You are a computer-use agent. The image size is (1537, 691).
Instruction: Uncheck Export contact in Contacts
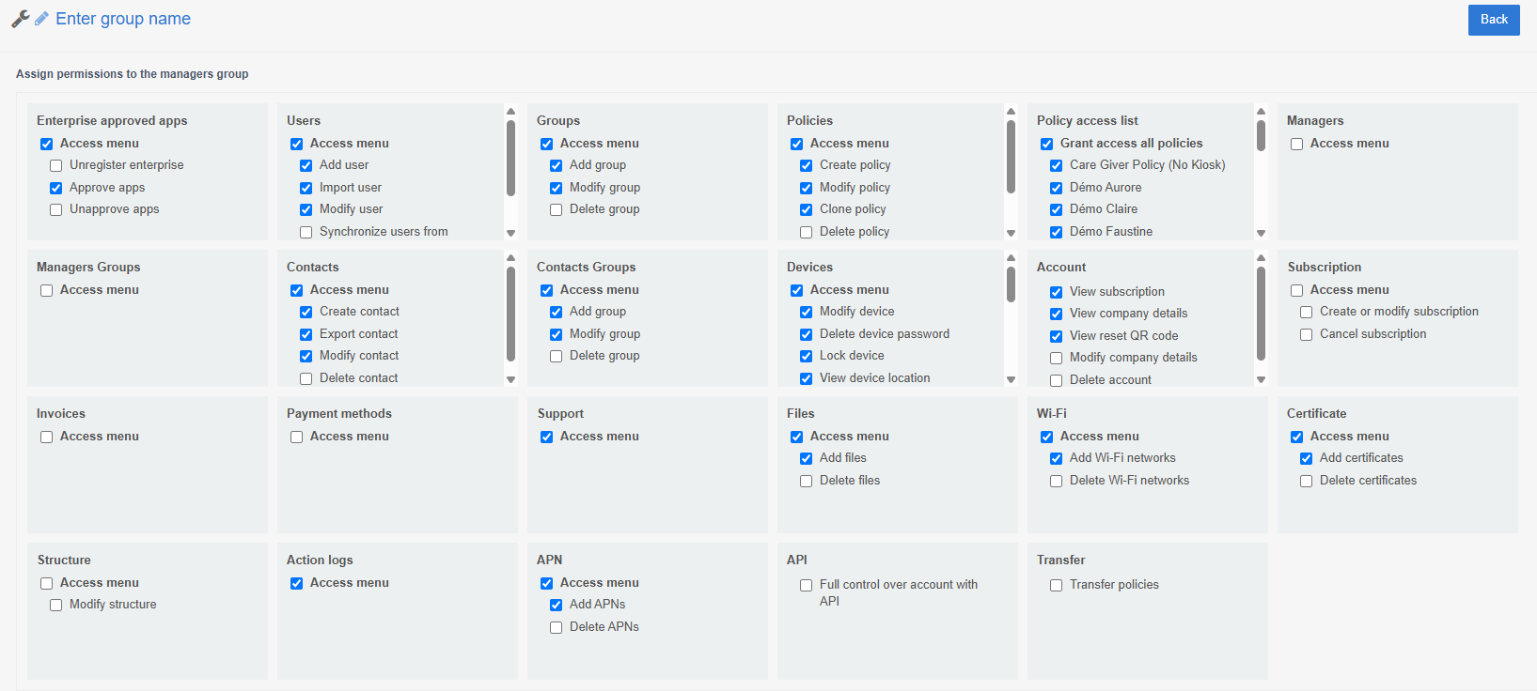click(306, 335)
